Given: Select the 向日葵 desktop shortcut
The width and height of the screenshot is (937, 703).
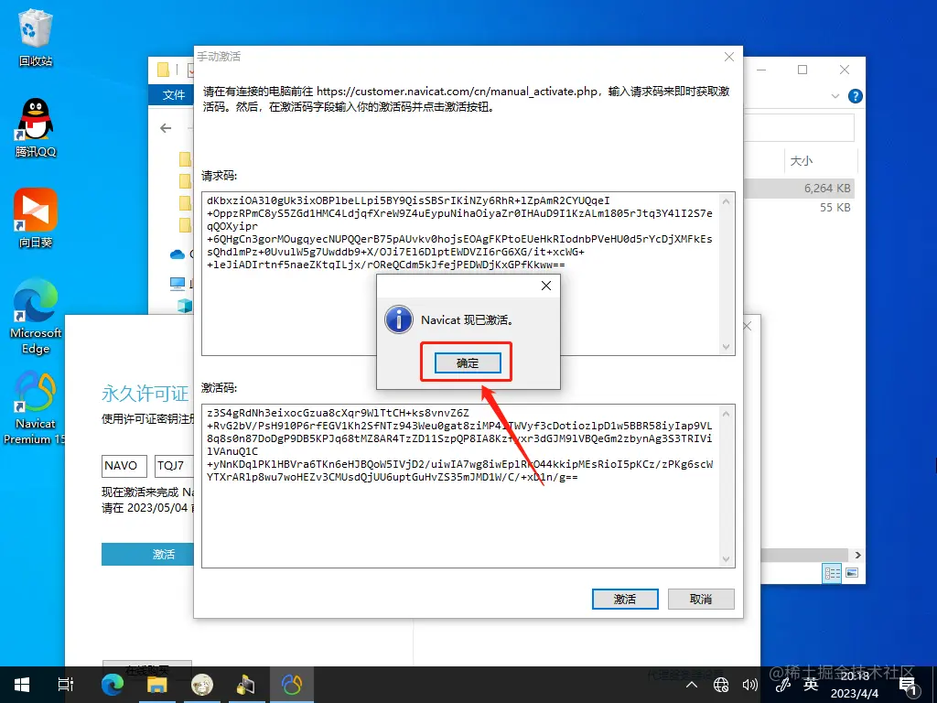Looking at the screenshot, I should 36,218.
